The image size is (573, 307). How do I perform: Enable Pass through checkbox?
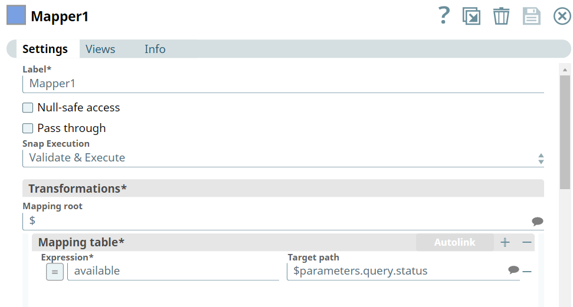(x=28, y=128)
